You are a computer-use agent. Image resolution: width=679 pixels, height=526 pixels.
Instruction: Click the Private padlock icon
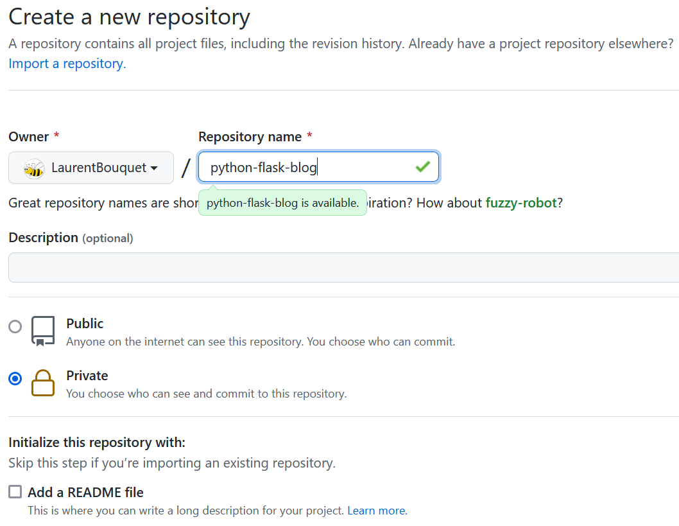click(x=43, y=383)
